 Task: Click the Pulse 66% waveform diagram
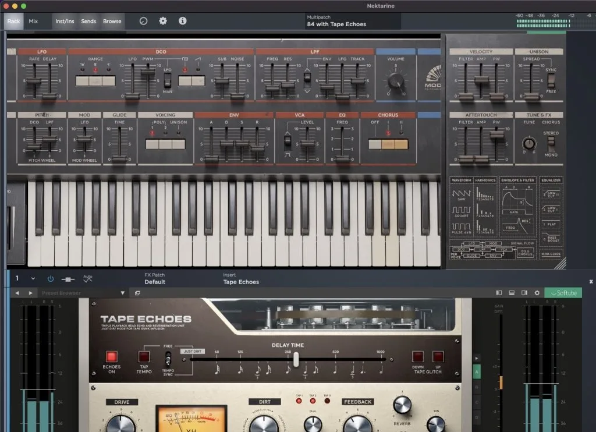[461, 228]
